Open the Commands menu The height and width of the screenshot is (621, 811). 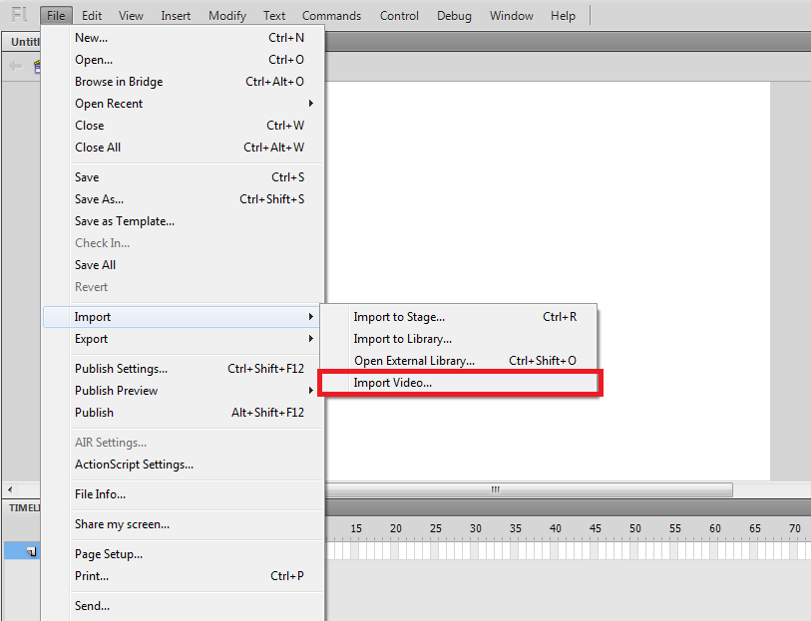pos(331,16)
